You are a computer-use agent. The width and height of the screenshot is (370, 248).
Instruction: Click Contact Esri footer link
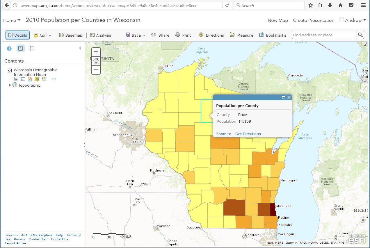(38, 239)
